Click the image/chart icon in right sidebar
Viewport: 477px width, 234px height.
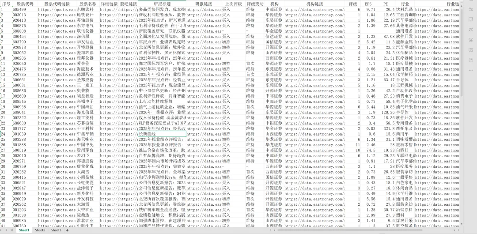(x=471, y=40)
